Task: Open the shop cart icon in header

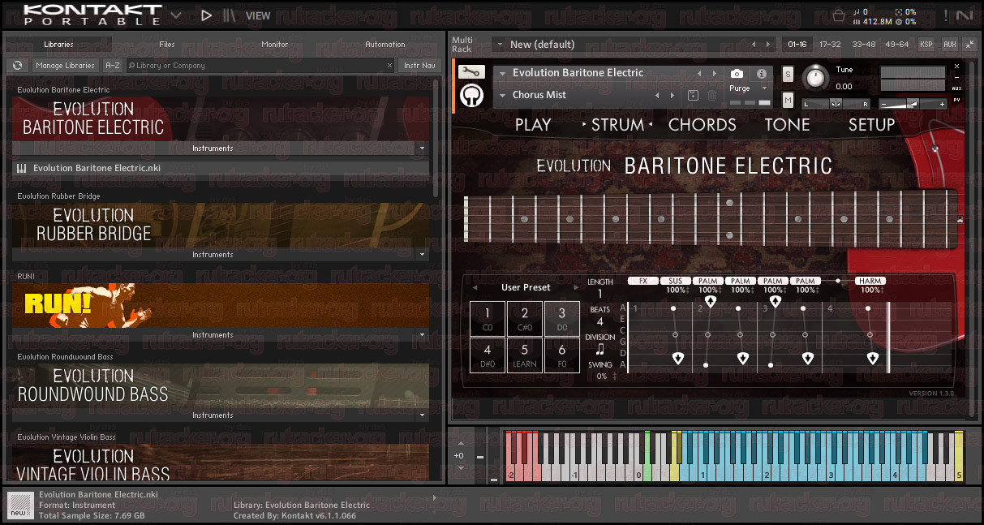Action: point(839,15)
